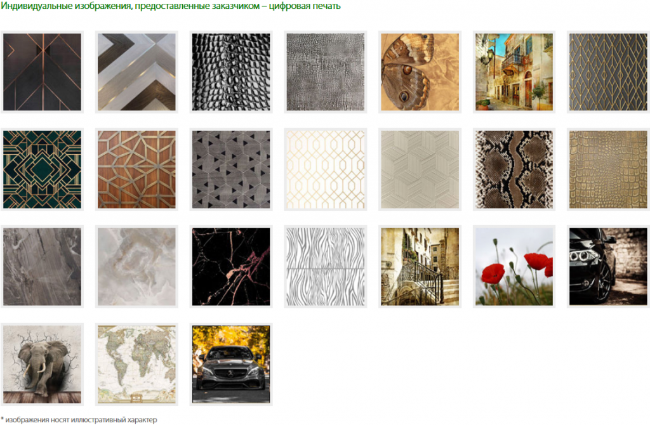Click the green digital print section heading
The width and height of the screenshot is (650, 425).
coord(170,6)
